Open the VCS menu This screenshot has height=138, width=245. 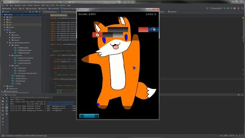pos(57,5)
